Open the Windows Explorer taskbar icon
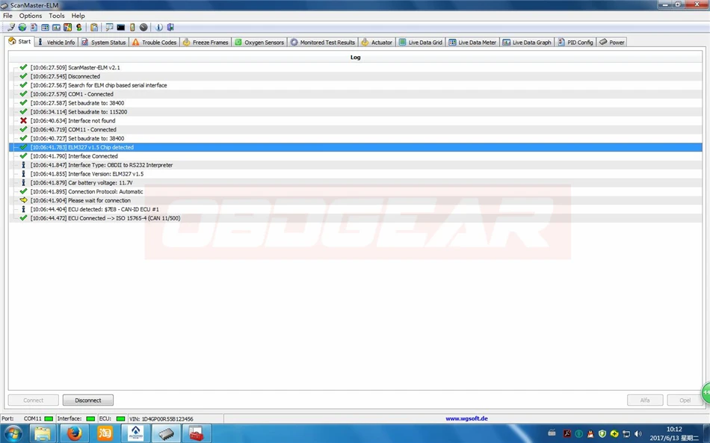This screenshot has height=443, width=710. pos(43,433)
